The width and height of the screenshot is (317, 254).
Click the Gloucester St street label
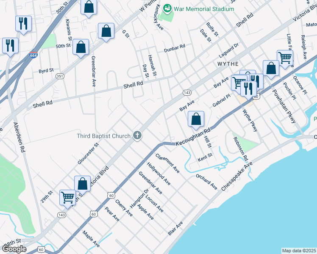[88, 153]
